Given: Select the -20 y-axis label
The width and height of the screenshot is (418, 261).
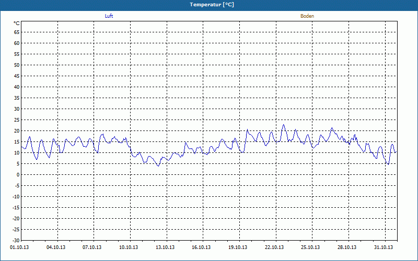Looking at the screenshot, I should pyautogui.click(x=16, y=219).
